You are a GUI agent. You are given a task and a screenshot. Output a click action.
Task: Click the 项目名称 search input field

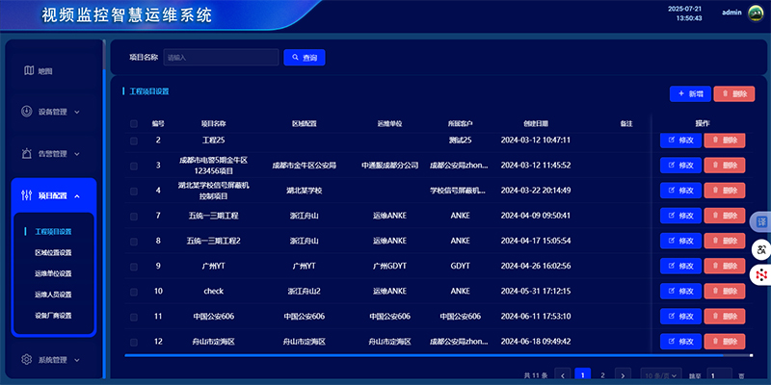click(x=221, y=58)
